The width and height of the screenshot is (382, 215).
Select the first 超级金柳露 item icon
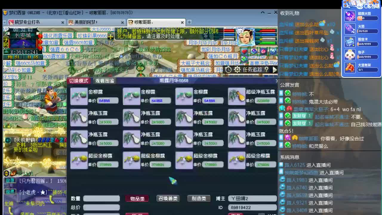coord(79,160)
